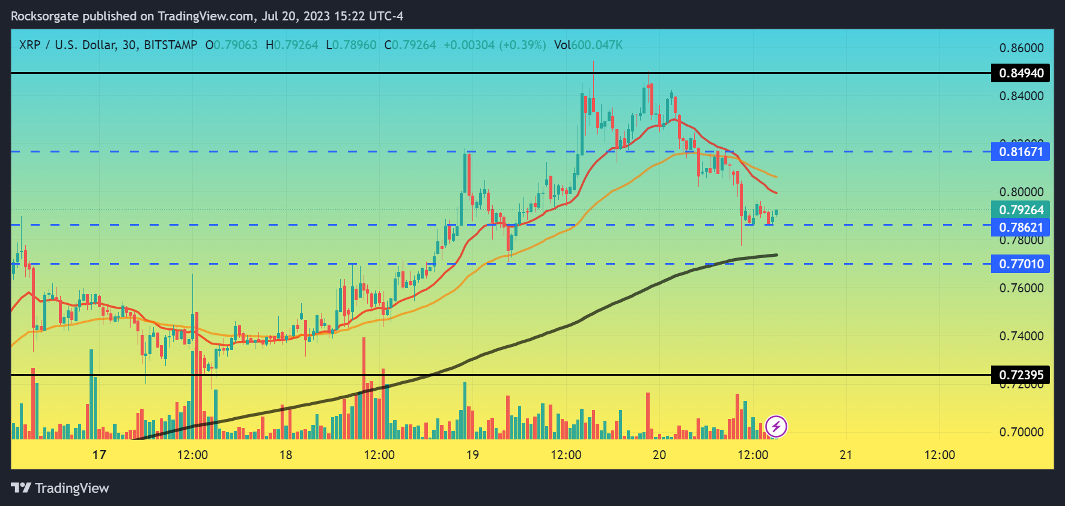Select the 0.84940 black price label
The image size is (1065, 506).
(1021, 73)
